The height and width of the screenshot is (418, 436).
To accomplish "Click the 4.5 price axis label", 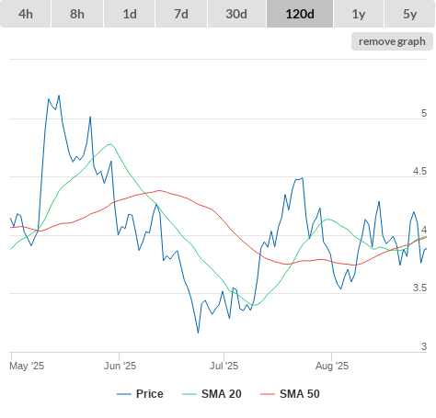I will (x=419, y=171).
